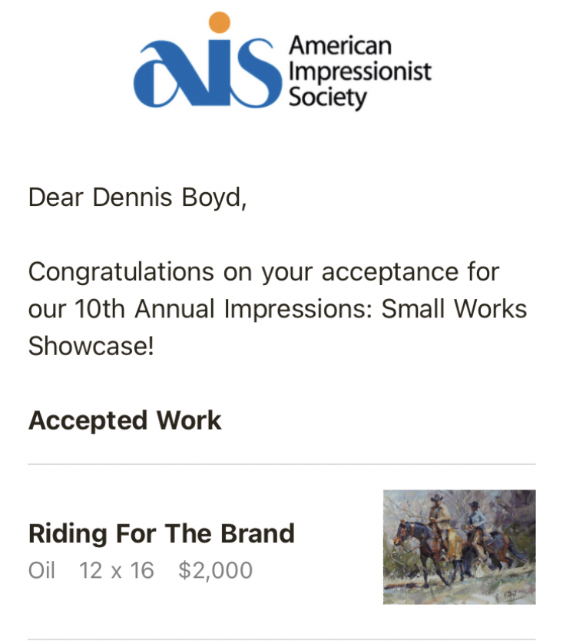Click the "$2,000" price
576x641 pixels.
click(x=215, y=571)
